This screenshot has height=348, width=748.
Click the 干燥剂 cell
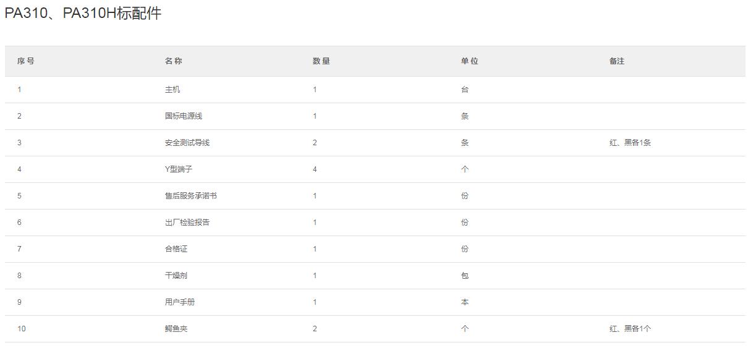pyautogui.click(x=176, y=276)
